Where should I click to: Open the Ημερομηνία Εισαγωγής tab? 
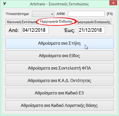coord(93,22)
